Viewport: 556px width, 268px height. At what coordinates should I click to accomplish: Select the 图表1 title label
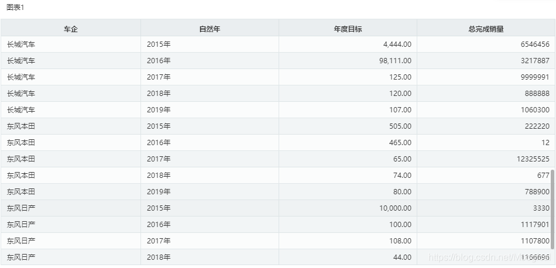coord(15,8)
